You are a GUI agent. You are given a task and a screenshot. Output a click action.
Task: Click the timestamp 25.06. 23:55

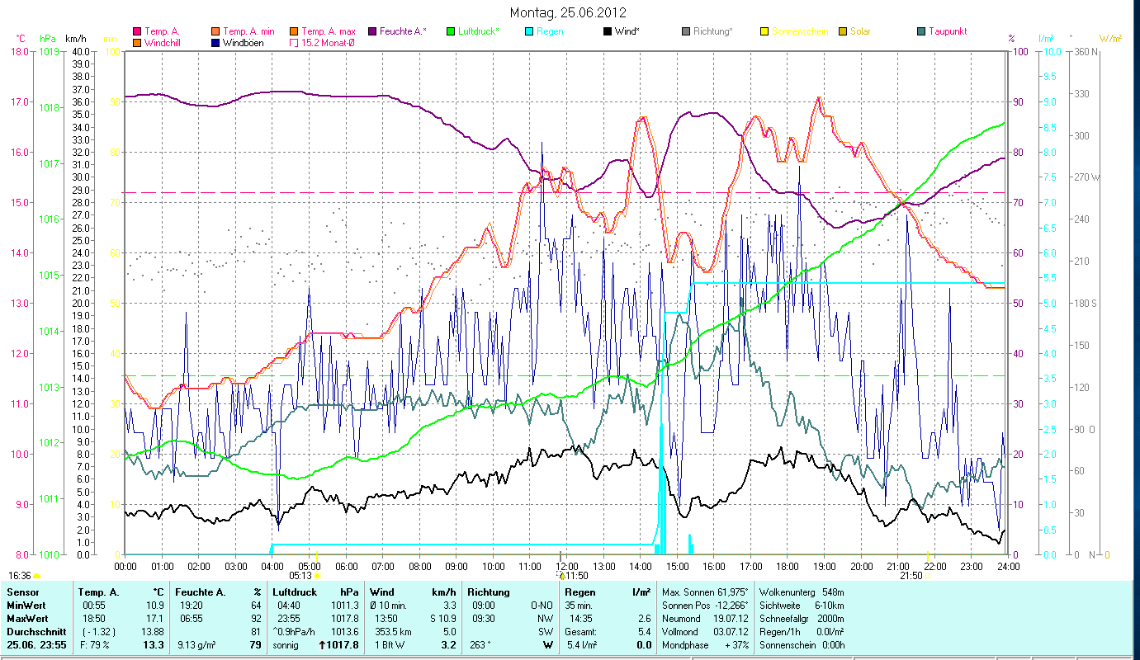point(36,645)
